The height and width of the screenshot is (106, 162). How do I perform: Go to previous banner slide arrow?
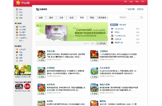91,43
